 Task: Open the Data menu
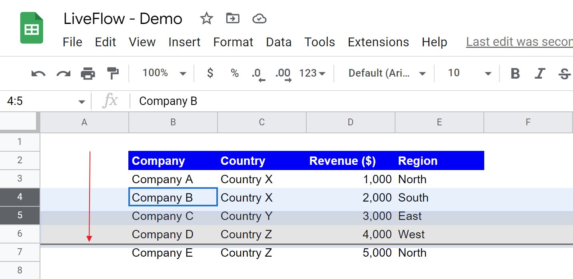(x=279, y=42)
